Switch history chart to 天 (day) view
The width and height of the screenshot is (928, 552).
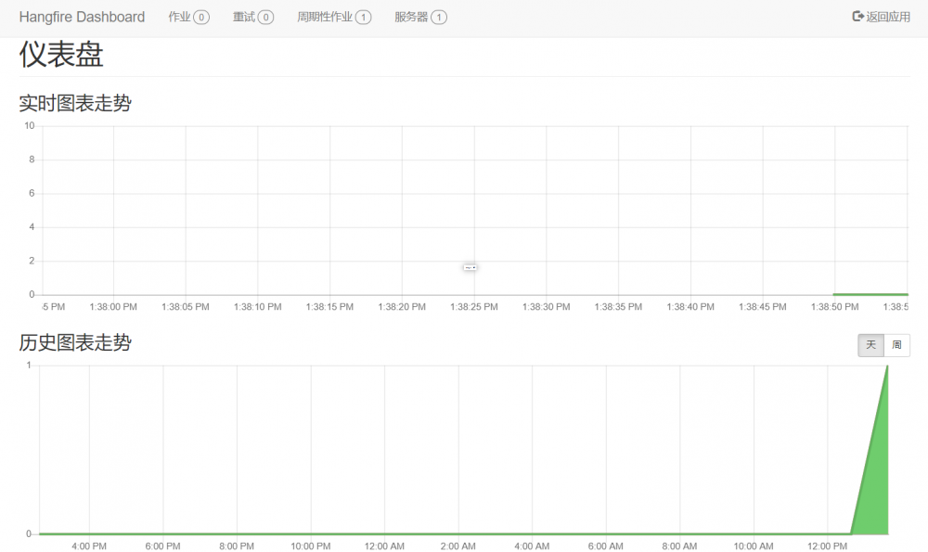coord(871,345)
